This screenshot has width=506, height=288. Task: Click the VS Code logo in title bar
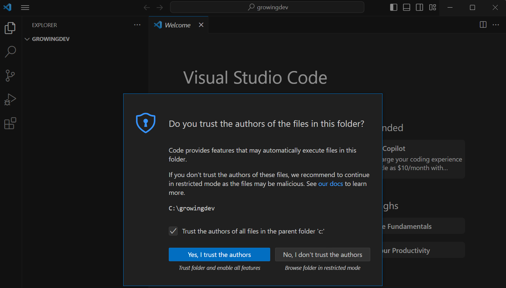point(8,7)
